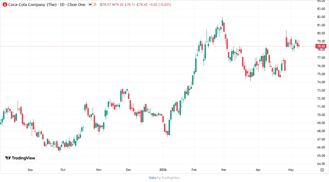Screen dimensions: 329x182
Task: Click the Coca-Cola red logo icon
Action: (5, 4)
